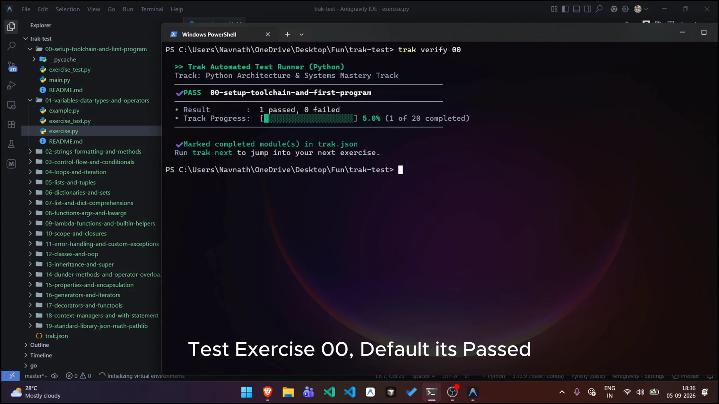The image size is (719, 404).
Task: Open the Search view in activity bar
Action: pos(11,46)
